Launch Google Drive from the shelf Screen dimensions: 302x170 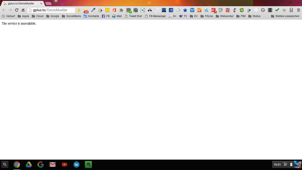[x=29, y=165]
